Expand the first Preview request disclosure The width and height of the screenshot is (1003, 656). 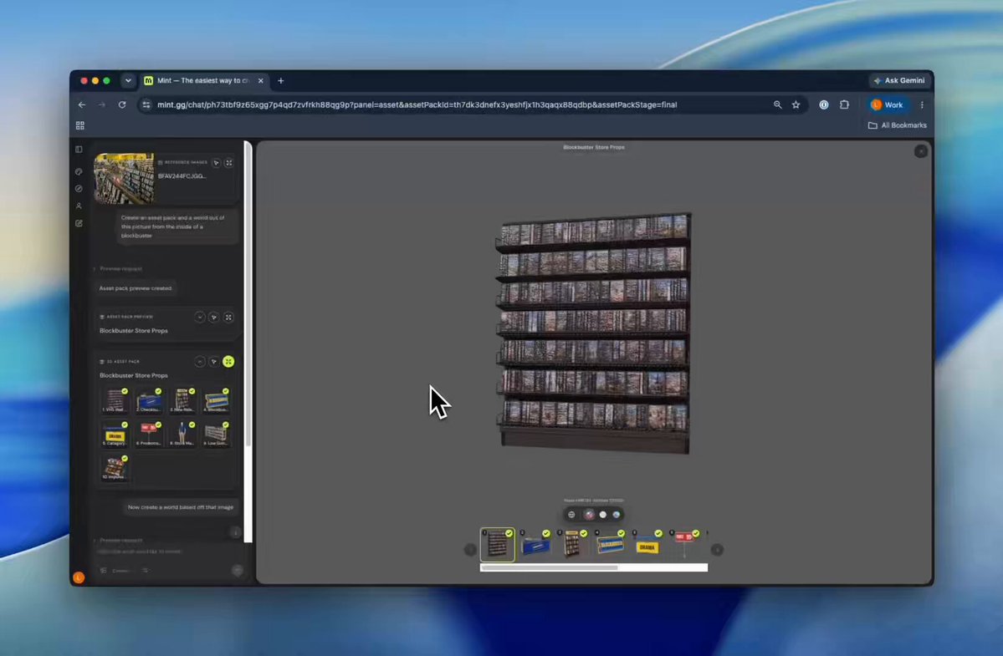pos(119,269)
